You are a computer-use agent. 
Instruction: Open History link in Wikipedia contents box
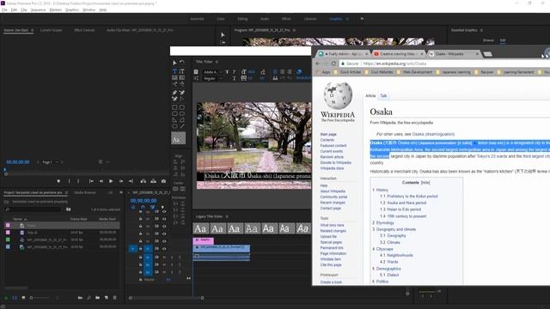(382, 190)
